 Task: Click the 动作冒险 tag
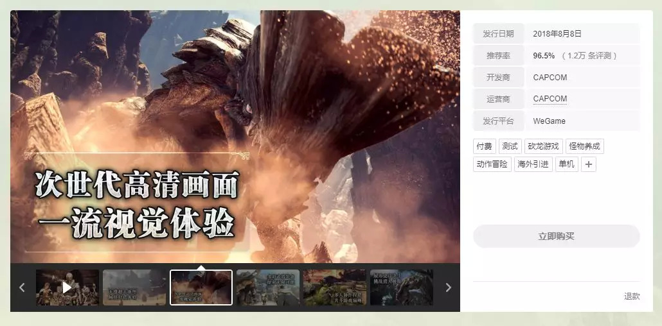coord(492,164)
